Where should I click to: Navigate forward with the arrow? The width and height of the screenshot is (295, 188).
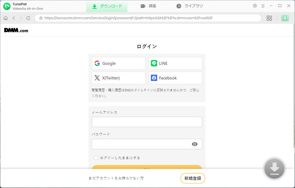21,18
